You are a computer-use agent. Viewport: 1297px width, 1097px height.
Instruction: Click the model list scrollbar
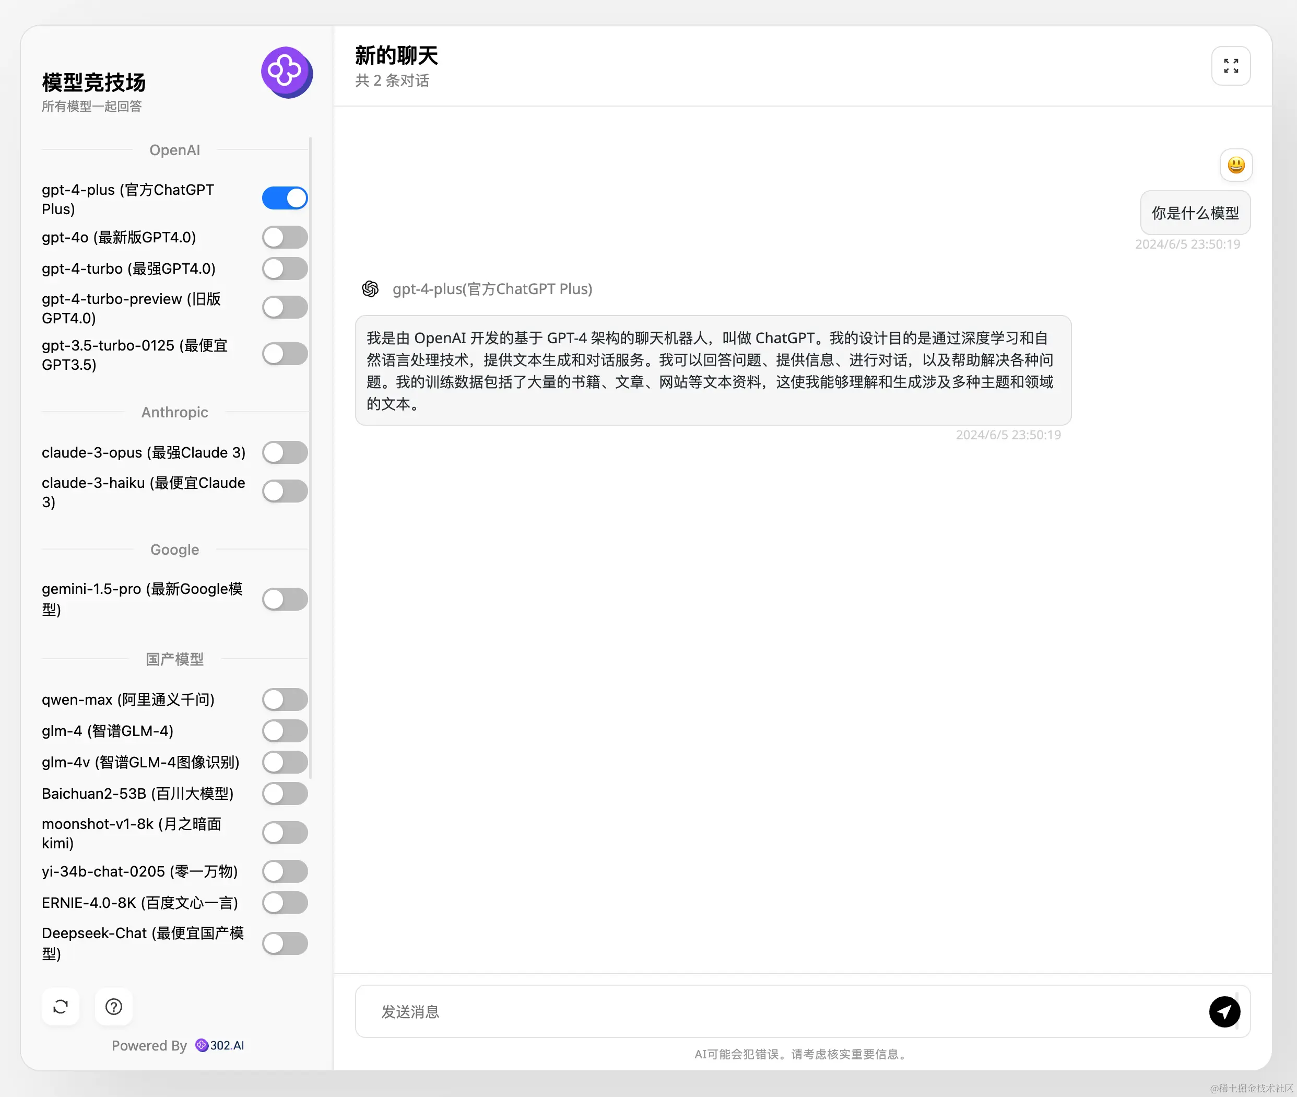tap(311, 457)
